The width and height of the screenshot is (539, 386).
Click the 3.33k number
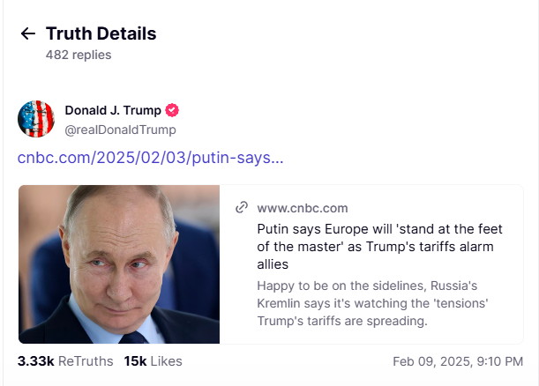coord(35,361)
